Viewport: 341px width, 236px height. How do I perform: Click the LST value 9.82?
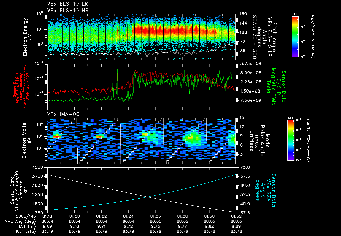pos(209,226)
